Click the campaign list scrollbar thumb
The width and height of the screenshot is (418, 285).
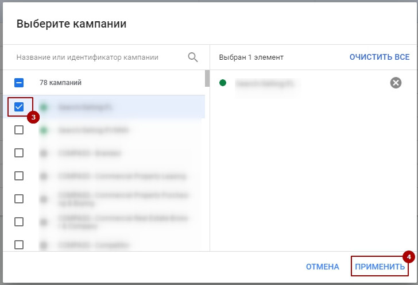tap(207, 79)
